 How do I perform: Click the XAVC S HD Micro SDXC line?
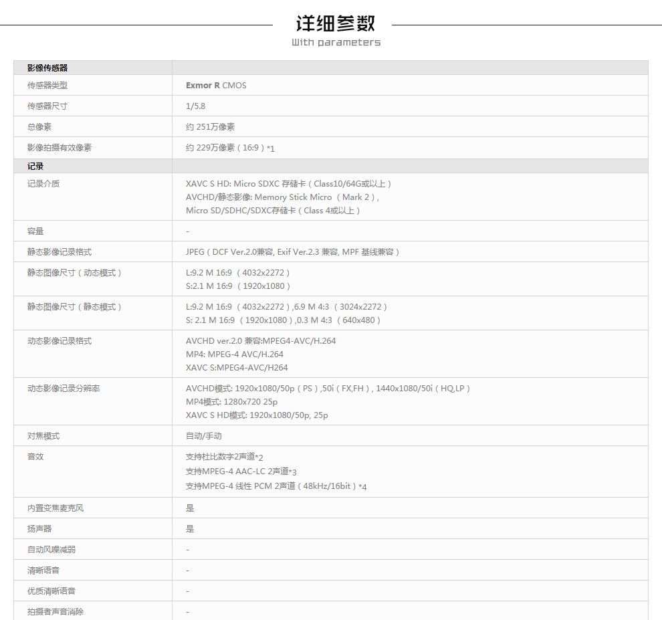click(x=288, y=183)
